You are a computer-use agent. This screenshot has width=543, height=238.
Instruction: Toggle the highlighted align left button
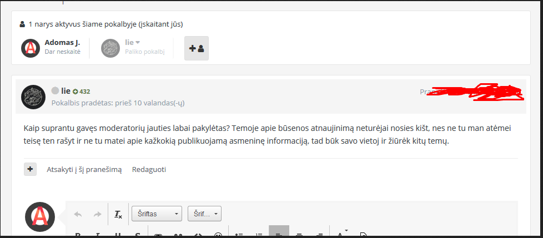(x=279, y=232)
